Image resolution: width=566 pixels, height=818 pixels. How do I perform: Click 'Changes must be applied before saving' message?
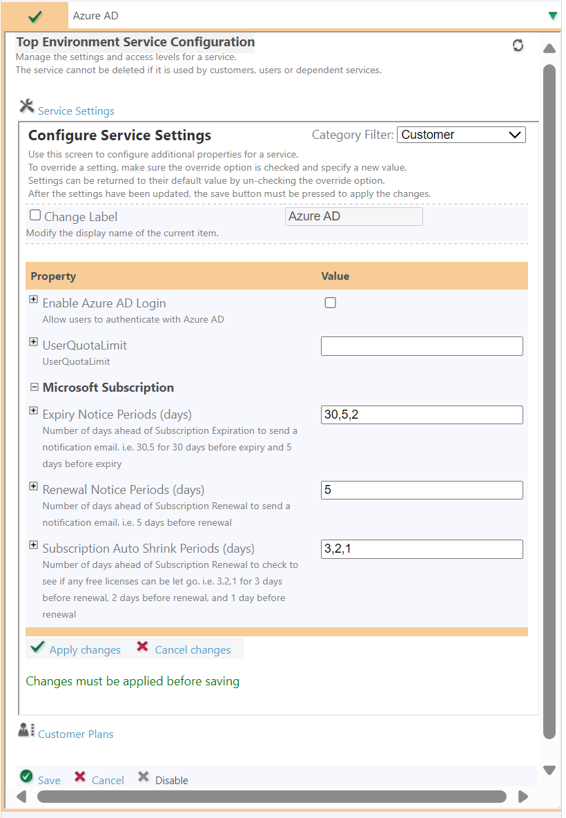pyautogui.click(x=133, y=681)
